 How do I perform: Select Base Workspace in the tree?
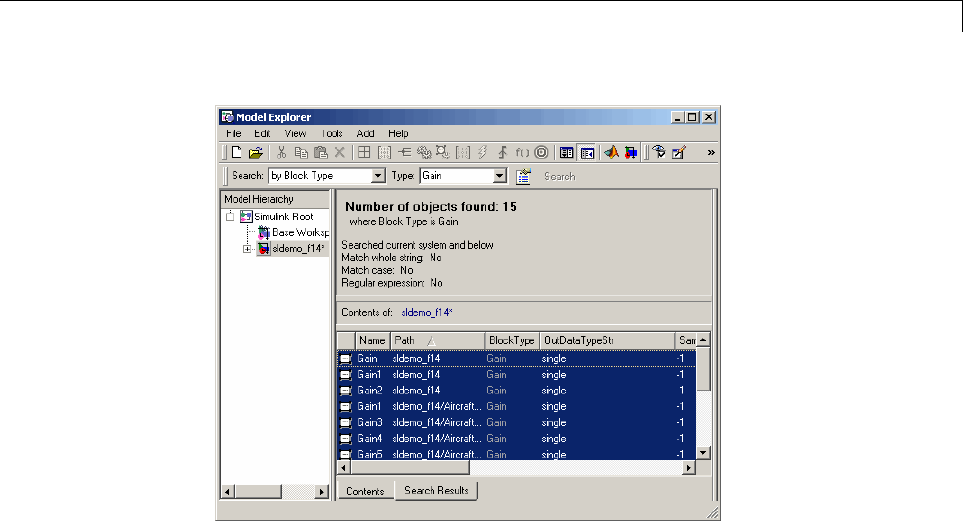(300, 232)
